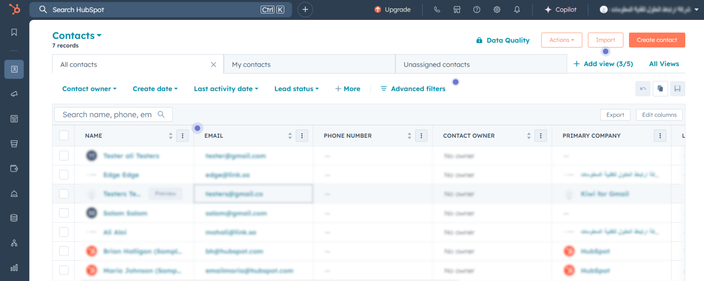Switch to the My contacts tab
Screen dimensions: 704x281
point(310,65)
